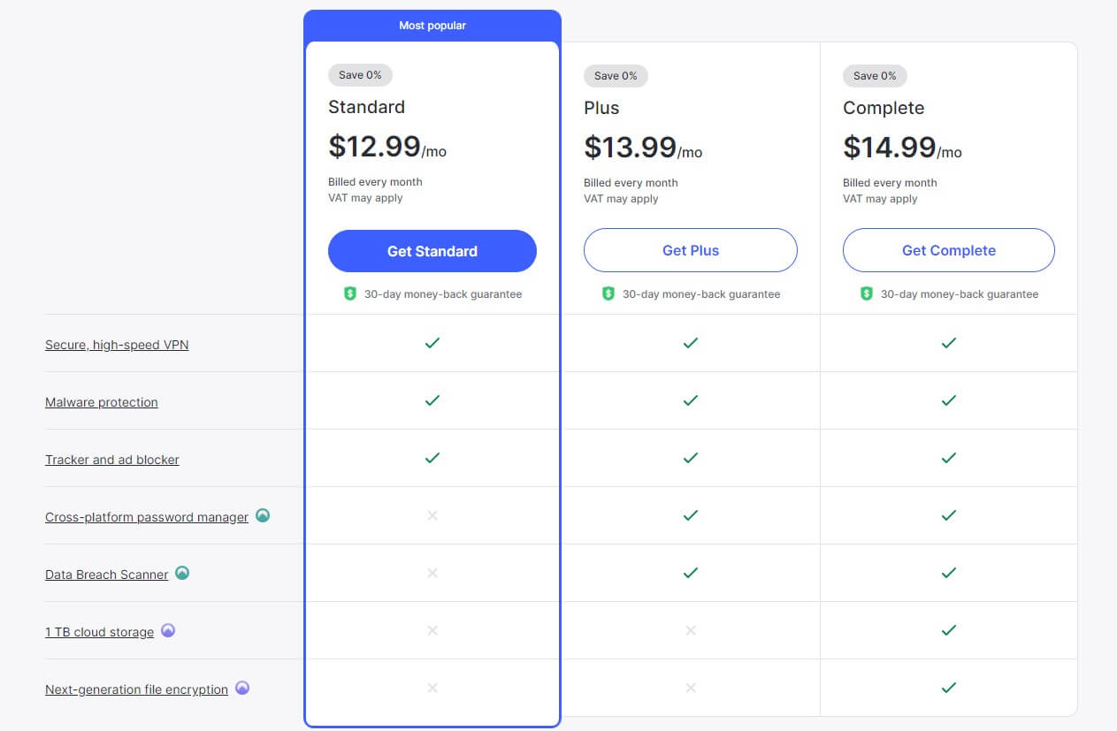Click Standard's X mark for Next-generation file encryption
Screen dimensions: 1117x731
tap(432, 688)
